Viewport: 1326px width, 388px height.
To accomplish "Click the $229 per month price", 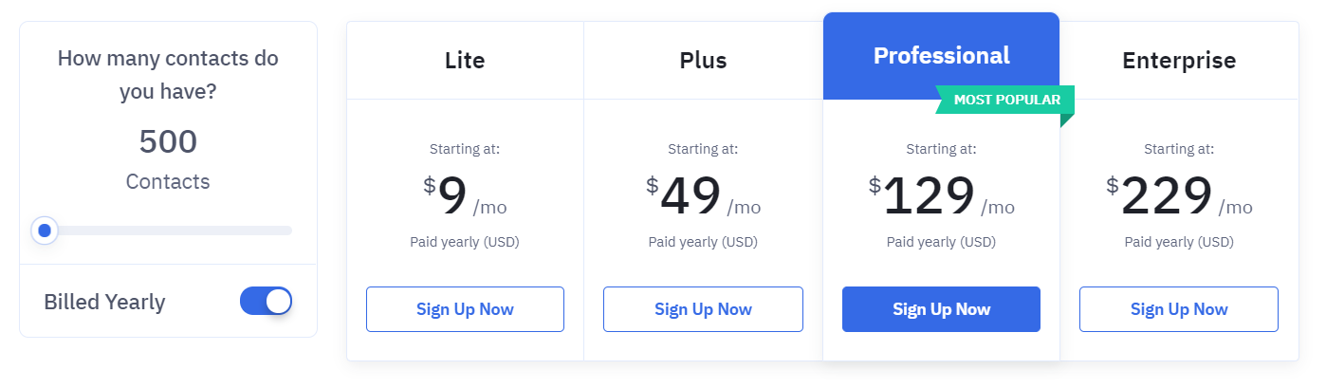I will pyautogui.click(x=1167, y=197).
